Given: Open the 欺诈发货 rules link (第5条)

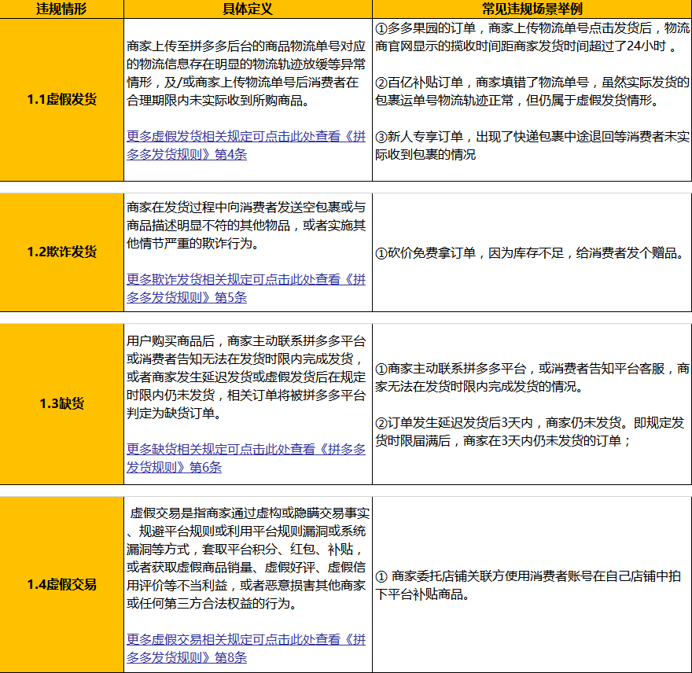Looking at the screenshot, I should (245, 288).
